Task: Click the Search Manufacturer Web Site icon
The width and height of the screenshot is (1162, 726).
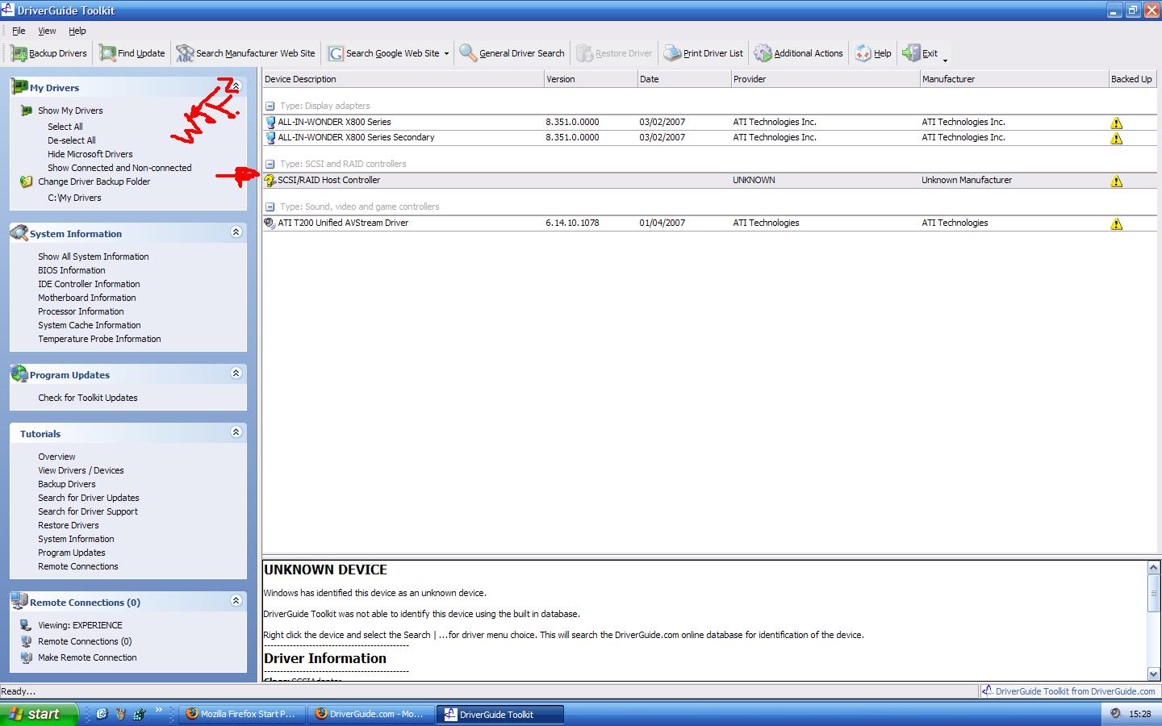Action: click(x=185, y=53)
